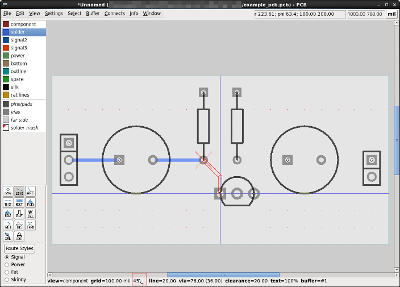
Task: Select the LOCK tool
Action: (19, 236)
